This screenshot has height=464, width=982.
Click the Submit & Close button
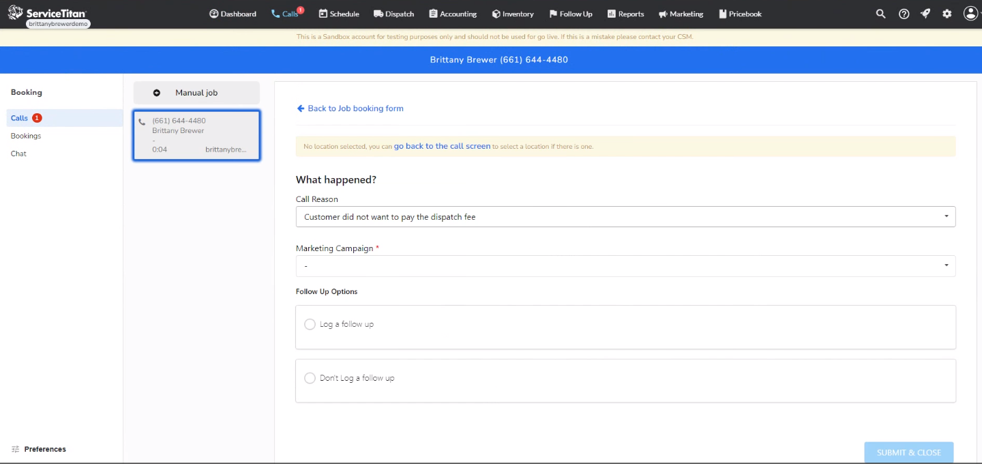(908, 452)
